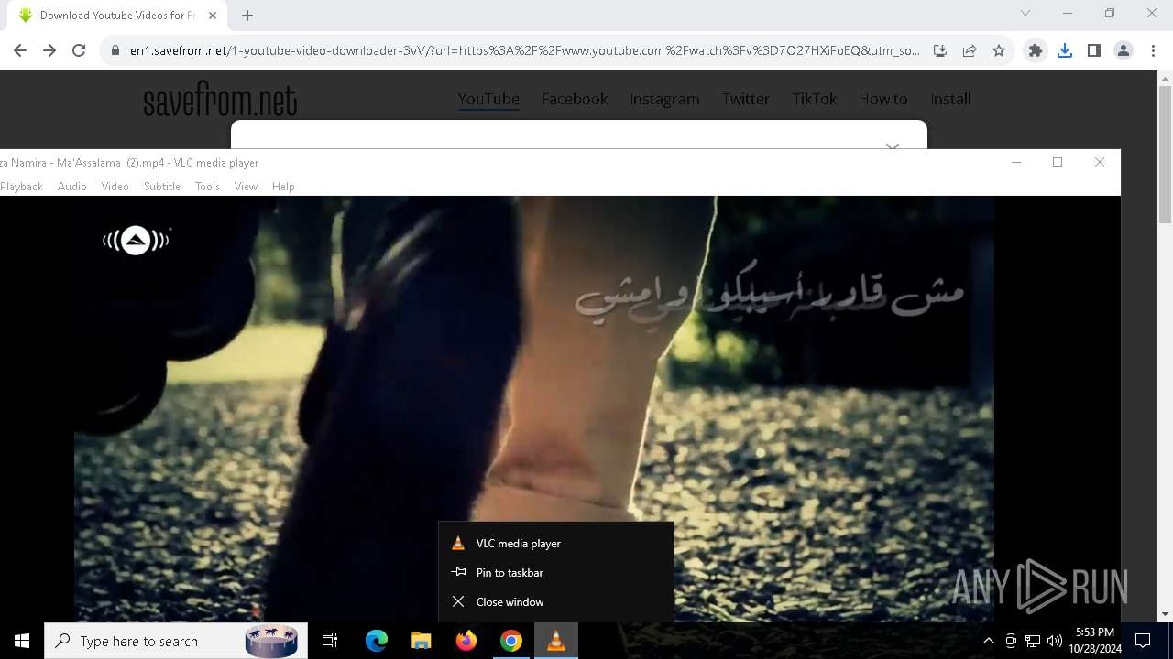Open Chrome extensions puzzle icon
Viewport: 1173px width, 659px height.
pyautogui.click(x=1036, y=50)
